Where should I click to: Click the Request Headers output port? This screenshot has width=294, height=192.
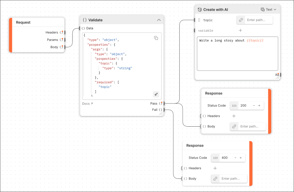pyautogui.click(x=65, y=32)
